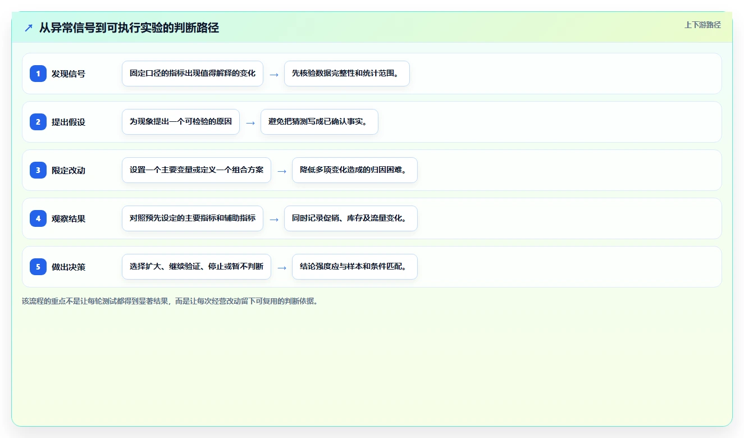This screenshot has width=744, height=438.
Task: Click step number badge 1
Action: (x=38, y=74)
